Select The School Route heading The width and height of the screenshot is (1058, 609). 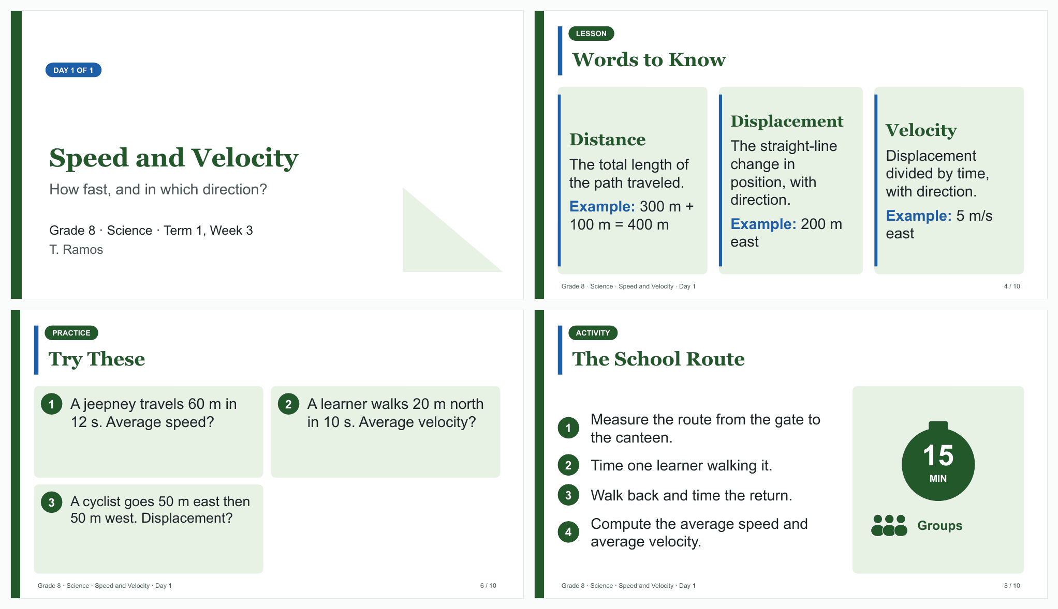click(x=658, y=359)
